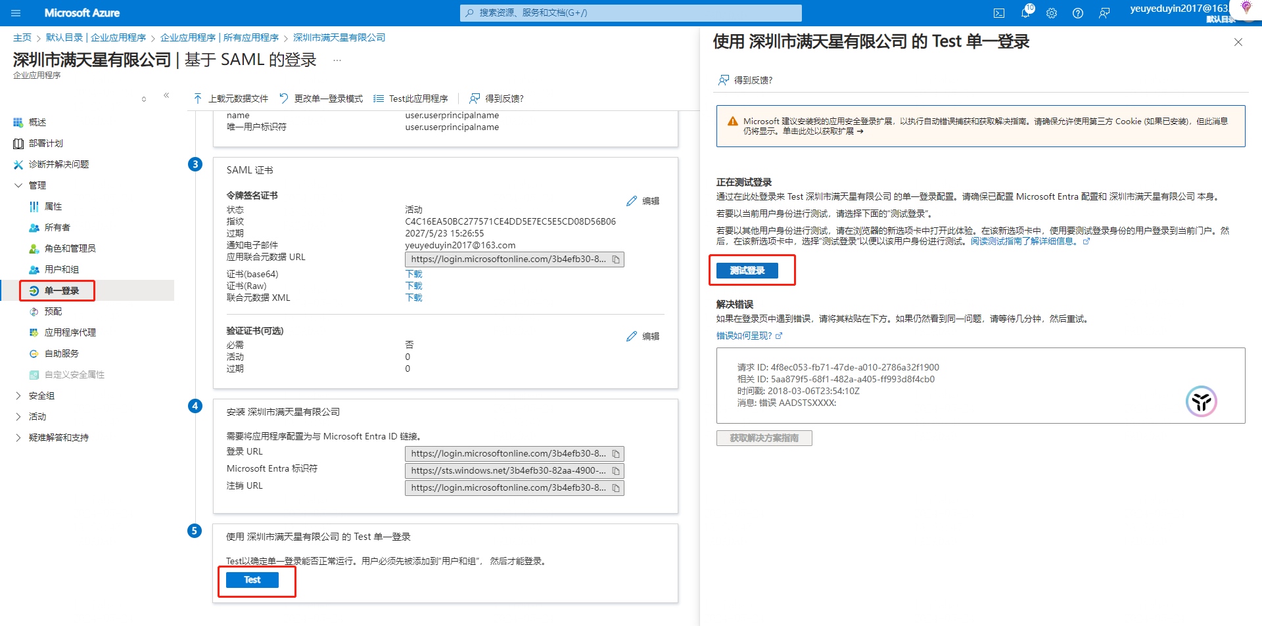
Task: Edit the 验证证书(可选) section
Action: pos(643,336)
